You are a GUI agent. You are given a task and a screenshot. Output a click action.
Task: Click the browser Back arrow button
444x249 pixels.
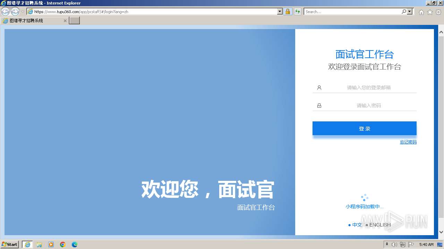[5, 12]
